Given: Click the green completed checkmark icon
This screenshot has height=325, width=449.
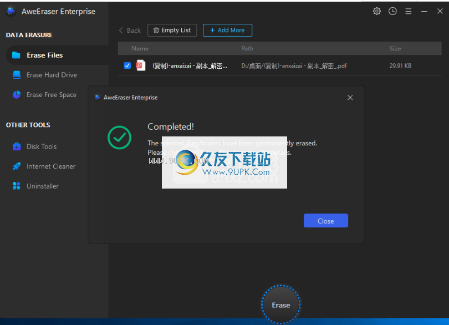Looking at the screenshot, I should (119, 138).
